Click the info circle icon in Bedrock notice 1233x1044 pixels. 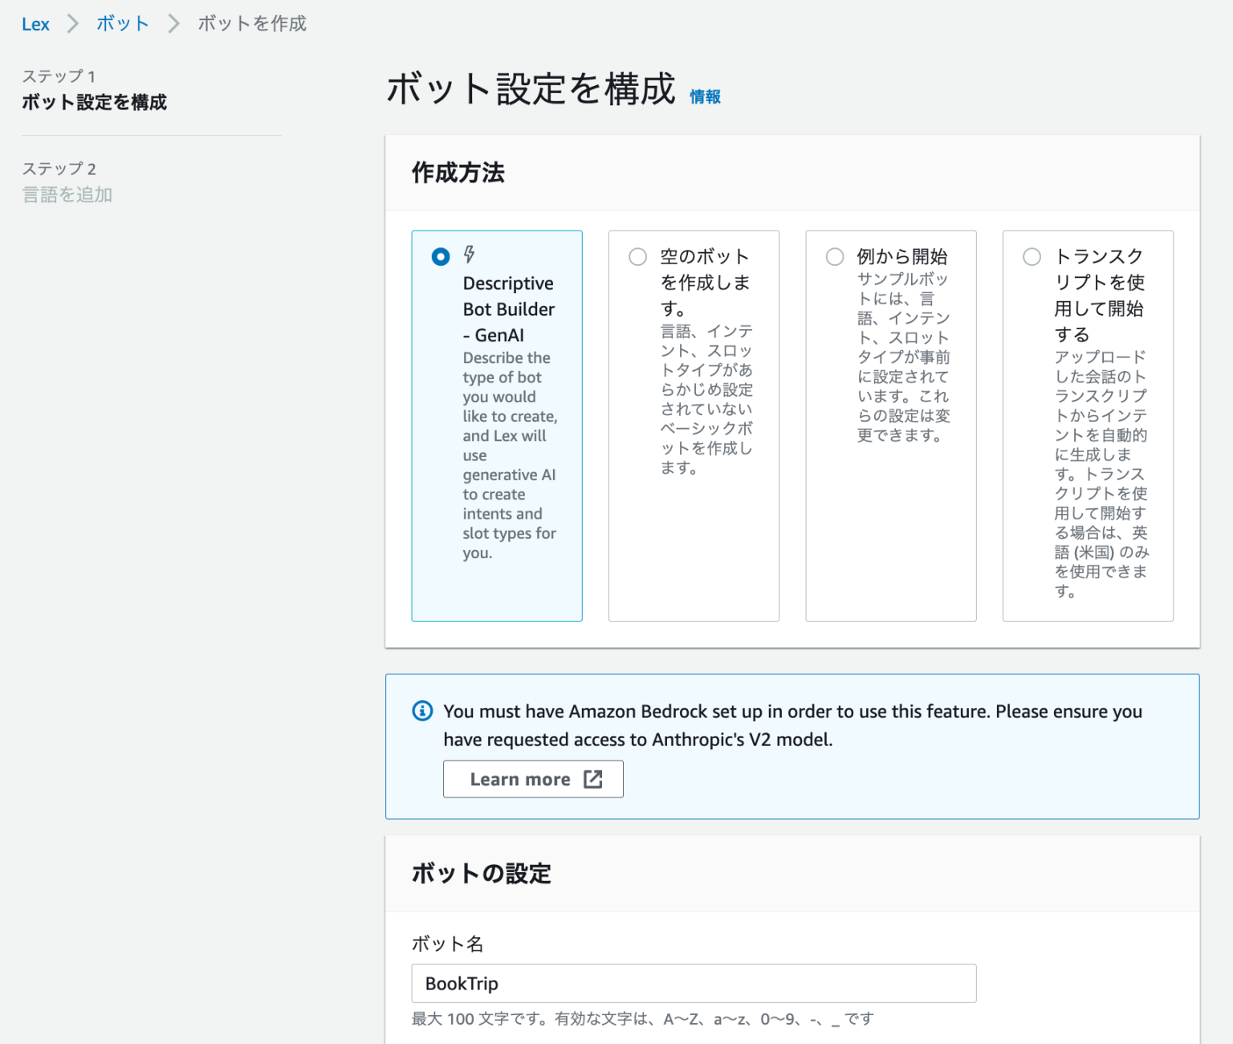422,711
